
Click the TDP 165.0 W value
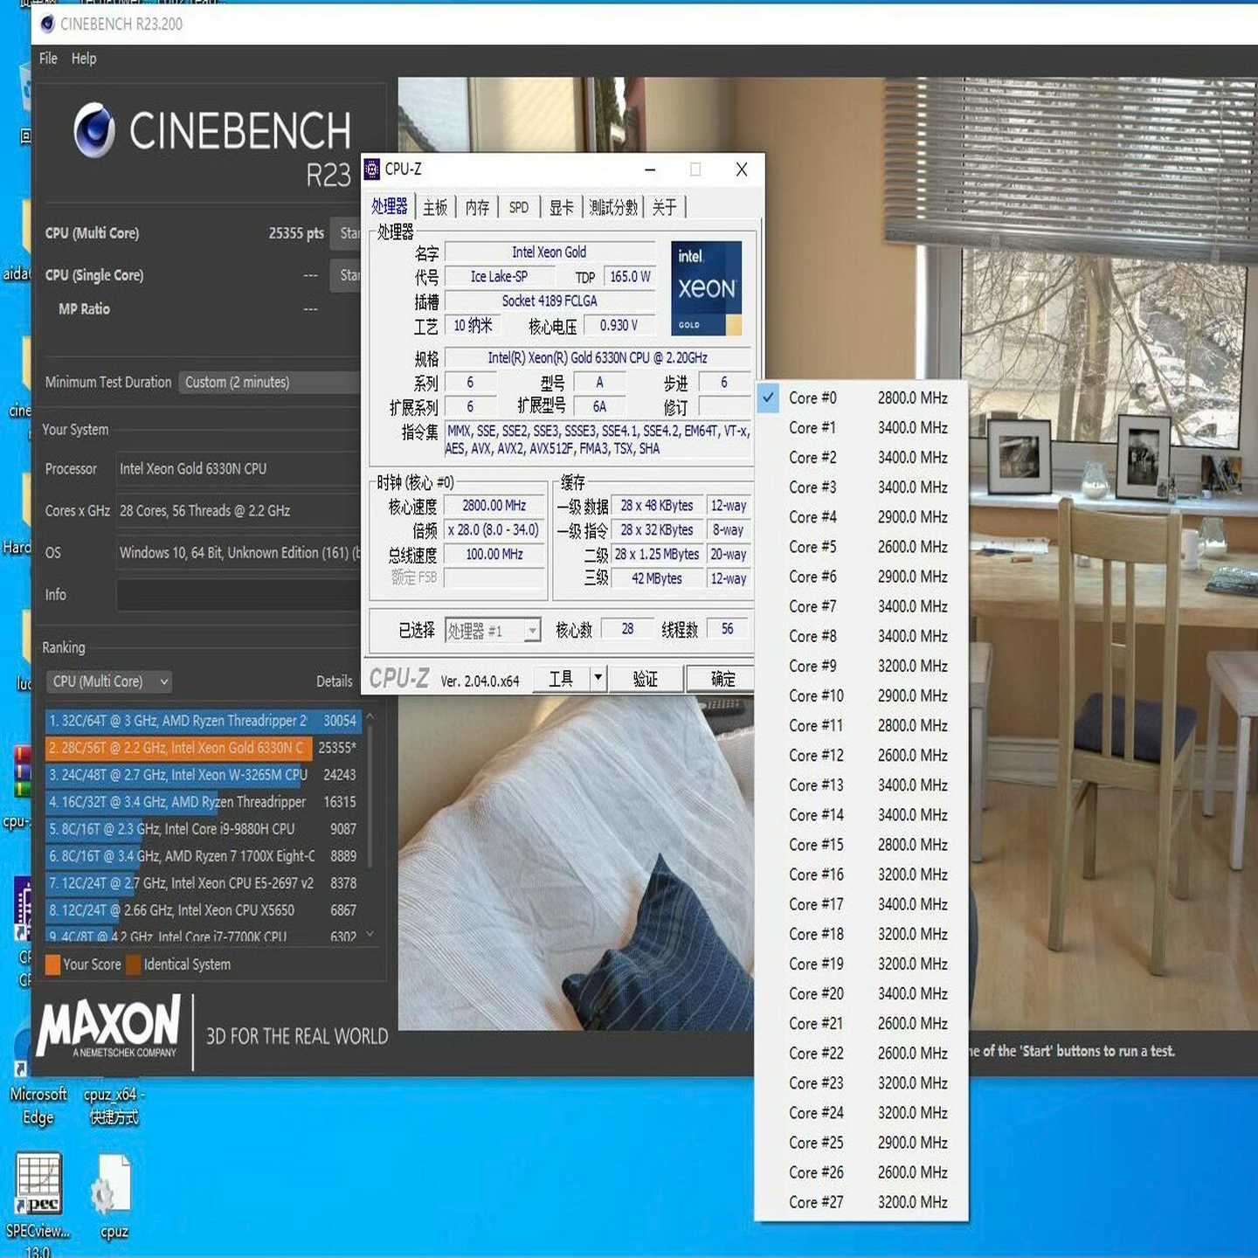click(x=630, y=277)
